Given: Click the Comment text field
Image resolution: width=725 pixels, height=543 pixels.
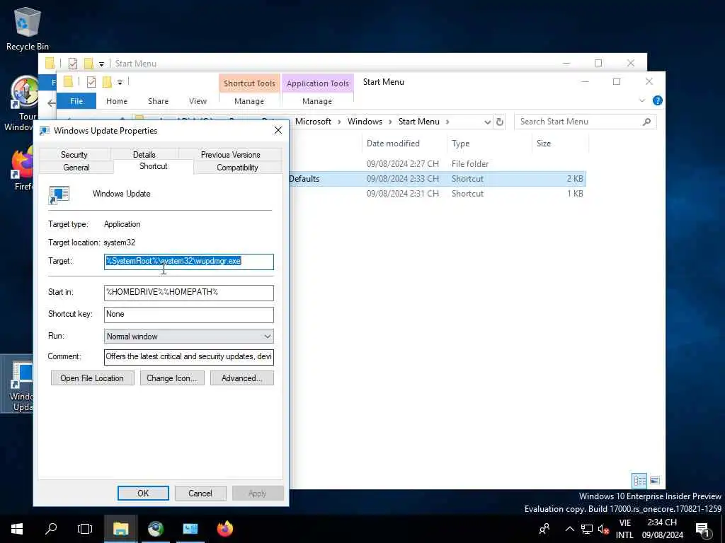Looking at the screenshot, I should click(188, 357).
